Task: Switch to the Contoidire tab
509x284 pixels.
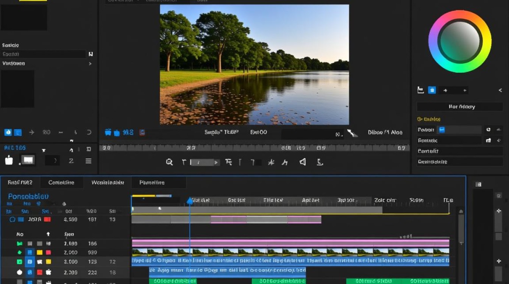Action: coord(61,183)
